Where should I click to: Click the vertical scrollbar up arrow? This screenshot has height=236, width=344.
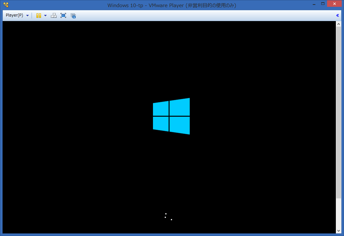click(x=338, y=24)
